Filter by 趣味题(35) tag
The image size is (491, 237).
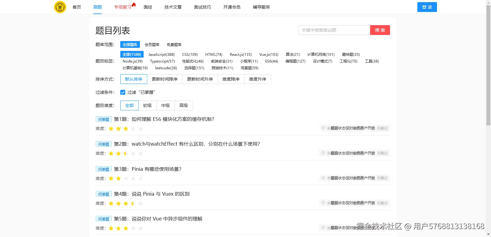click(351, 54)
